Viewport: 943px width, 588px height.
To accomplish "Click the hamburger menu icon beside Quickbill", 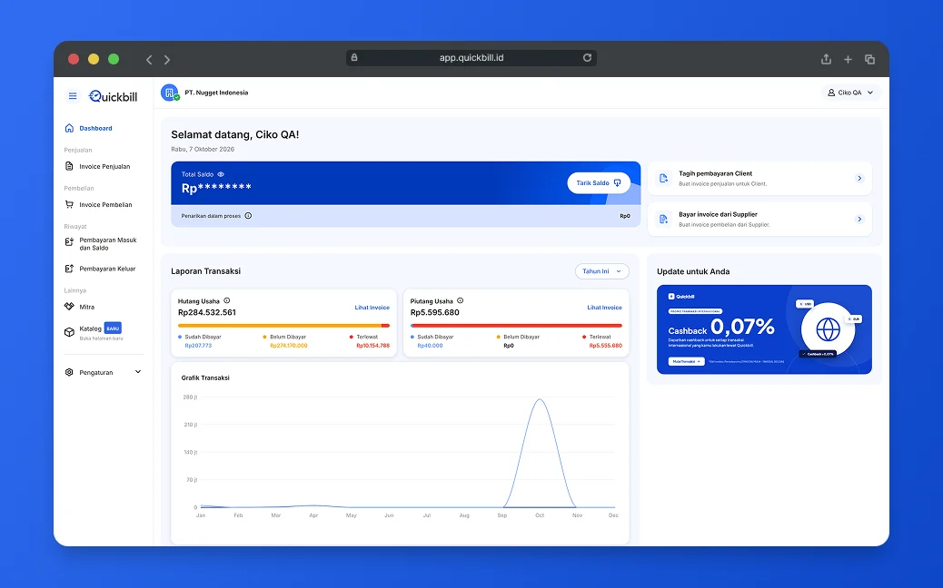I will tap(73, 96).
